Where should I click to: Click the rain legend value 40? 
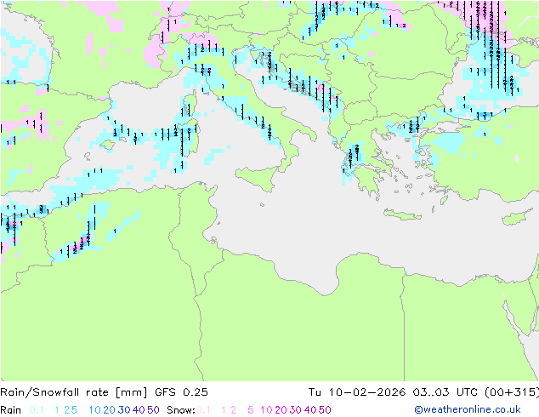pyautogui.click(x=139, y=410)
